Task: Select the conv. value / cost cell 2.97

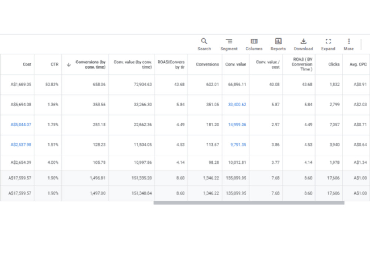Action: (x=275, y=125)
